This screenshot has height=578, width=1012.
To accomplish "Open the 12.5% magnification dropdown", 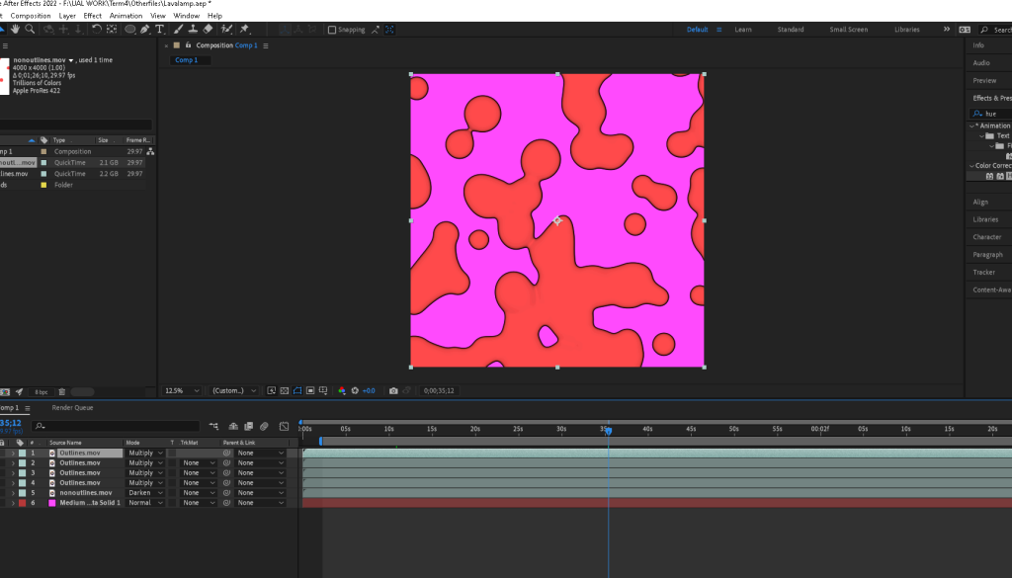I will coord(181,391).
